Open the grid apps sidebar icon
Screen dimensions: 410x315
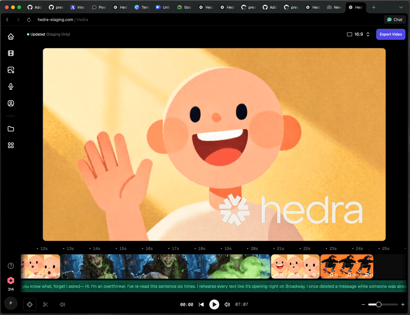coord(11,145)
